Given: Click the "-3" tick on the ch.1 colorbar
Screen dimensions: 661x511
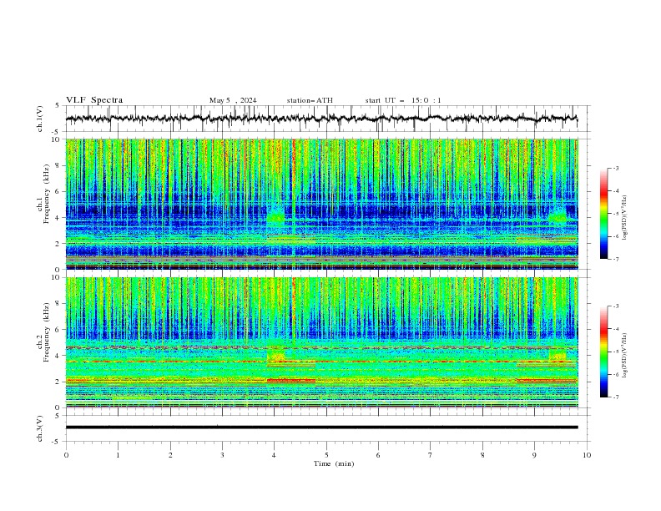Looking at the screenshot, I should (x=616, y=168).
